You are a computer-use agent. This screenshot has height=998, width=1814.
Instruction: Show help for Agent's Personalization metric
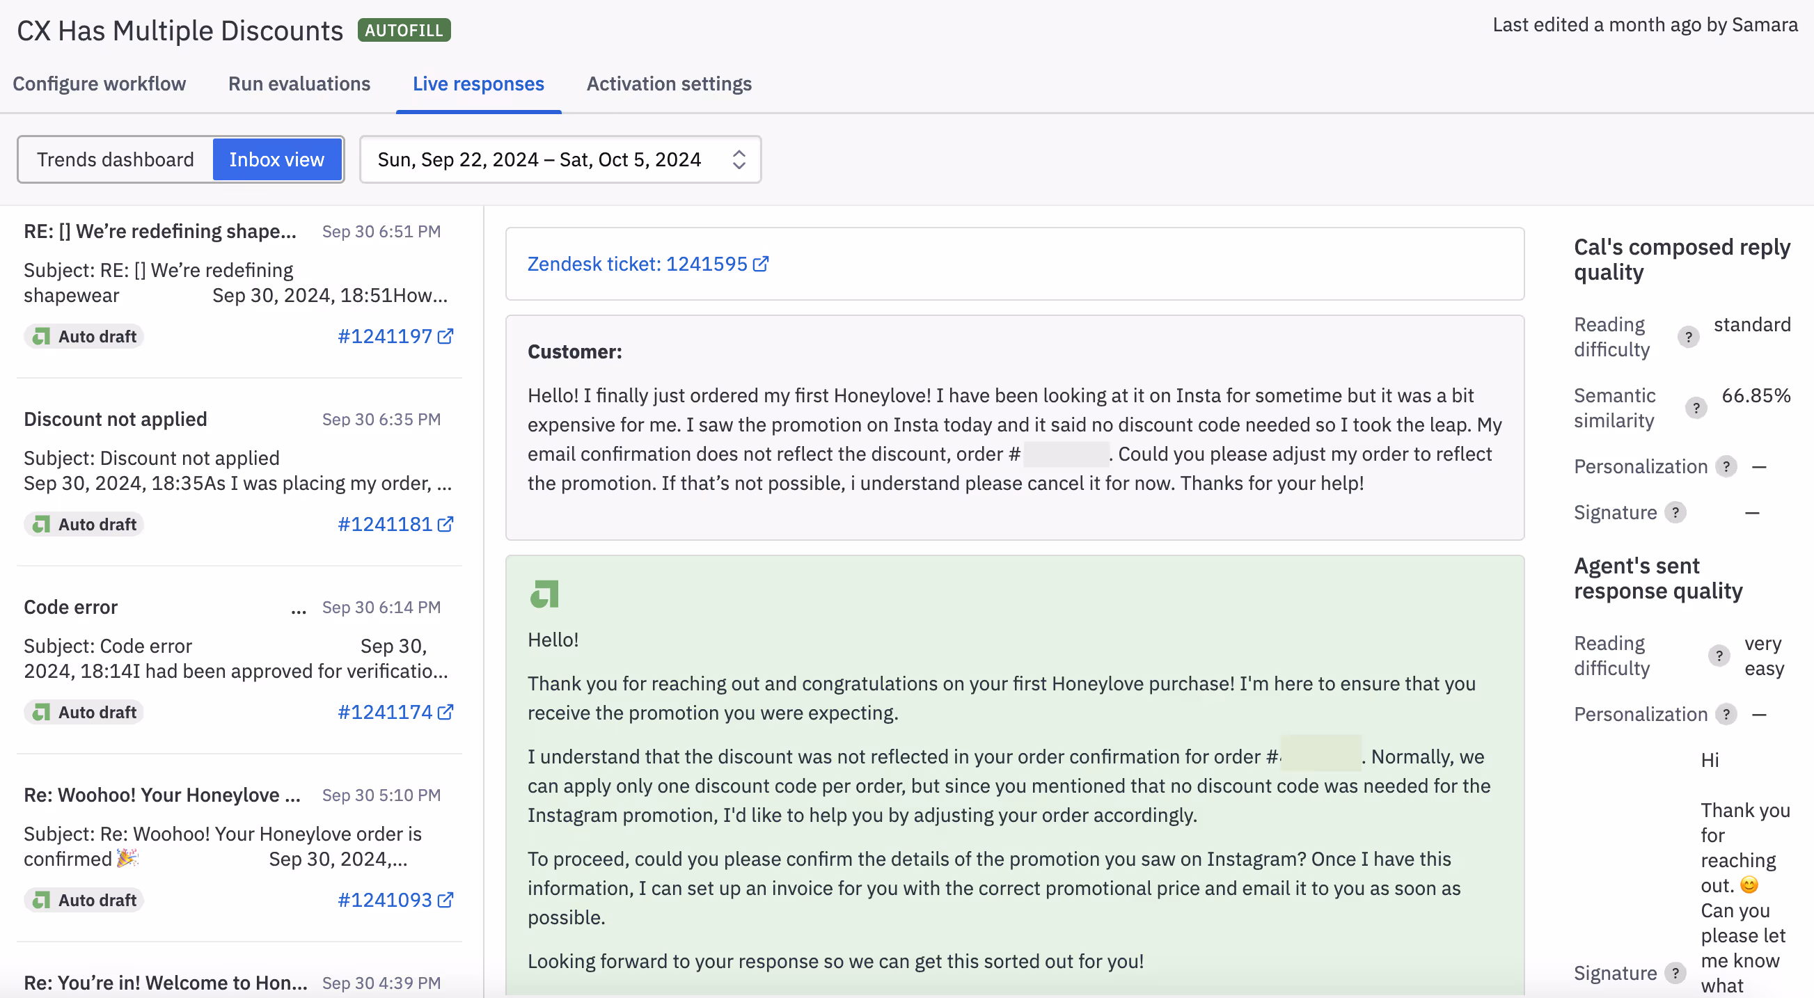[1726, 714]
